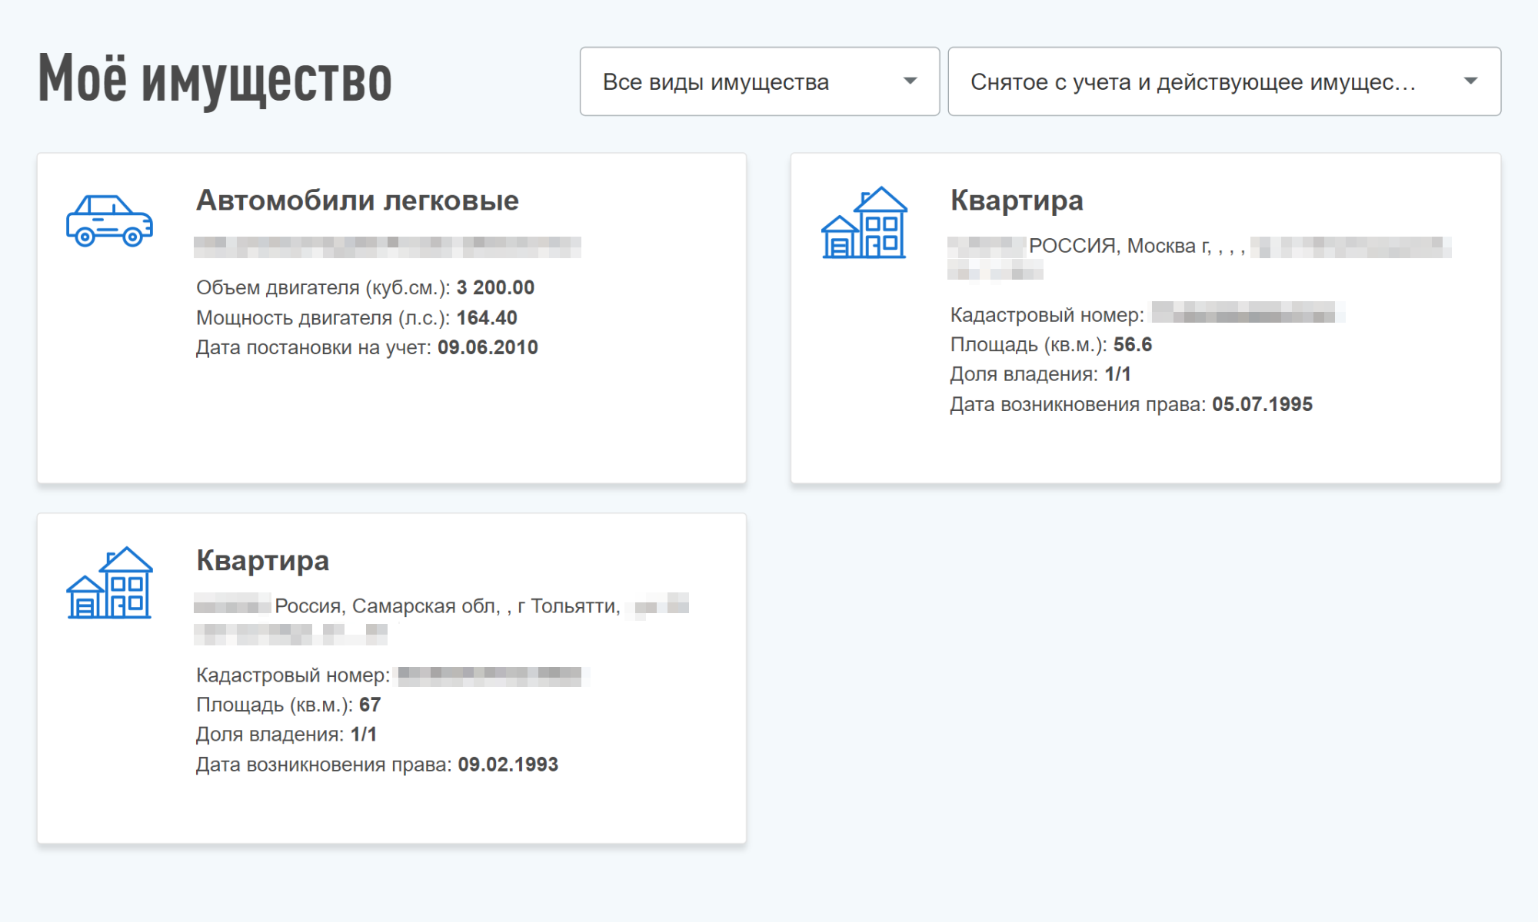Select area value 56.6
Image resolution: width=1538 pixels, height=922 pixels.
(x=1133, y=344)
